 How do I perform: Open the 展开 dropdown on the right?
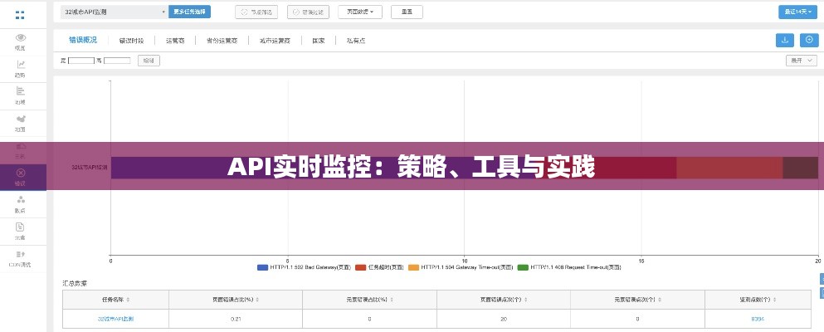[x=801, y=61]
